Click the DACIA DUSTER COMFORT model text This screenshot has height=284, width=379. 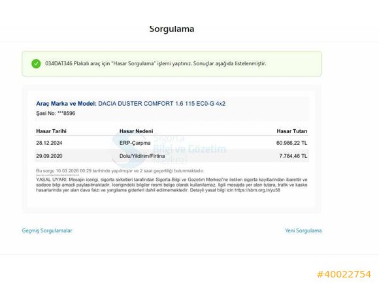[161, 104]
